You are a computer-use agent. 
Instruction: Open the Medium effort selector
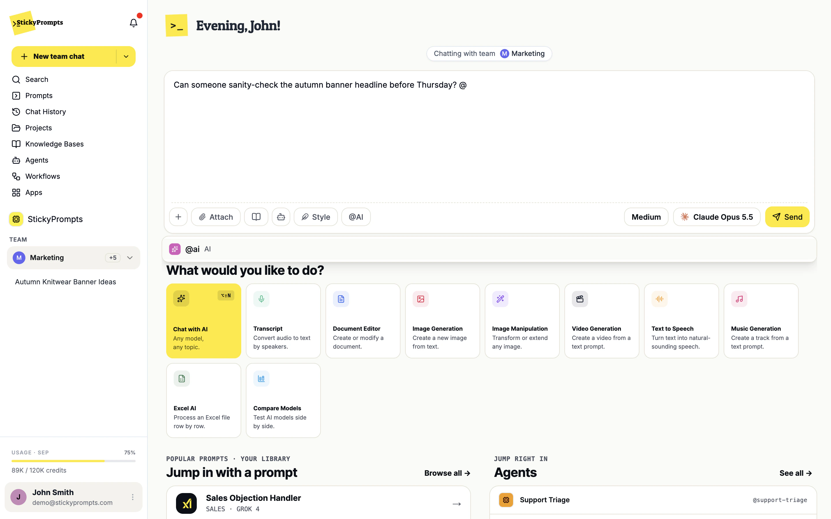point(646,217)
